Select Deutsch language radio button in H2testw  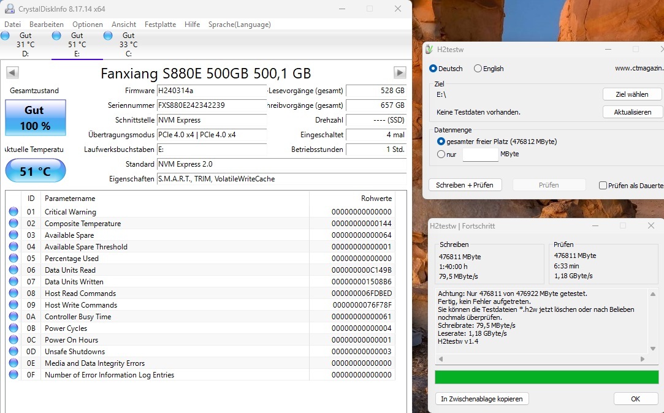coord(433,69)
